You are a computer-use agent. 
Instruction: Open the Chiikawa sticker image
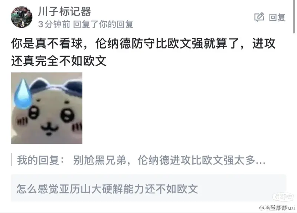click(x=47, y=108)
